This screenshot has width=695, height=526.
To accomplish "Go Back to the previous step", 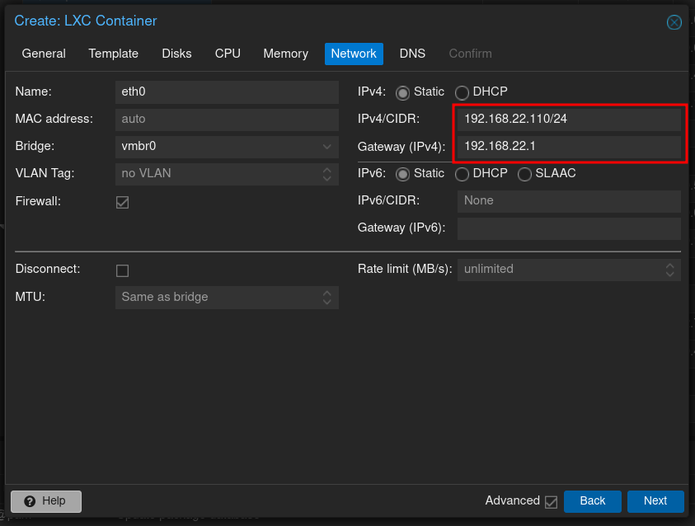I will pyautogui.click(x=592, y=501).
